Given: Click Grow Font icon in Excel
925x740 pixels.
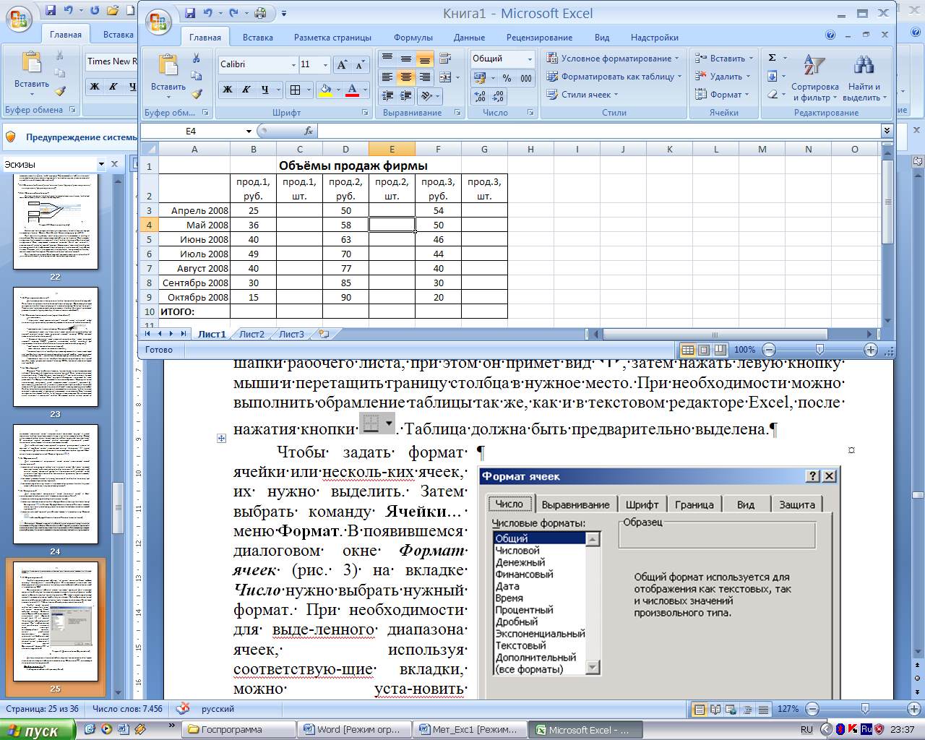Looking at the screenshot, I should click(343, 65).
